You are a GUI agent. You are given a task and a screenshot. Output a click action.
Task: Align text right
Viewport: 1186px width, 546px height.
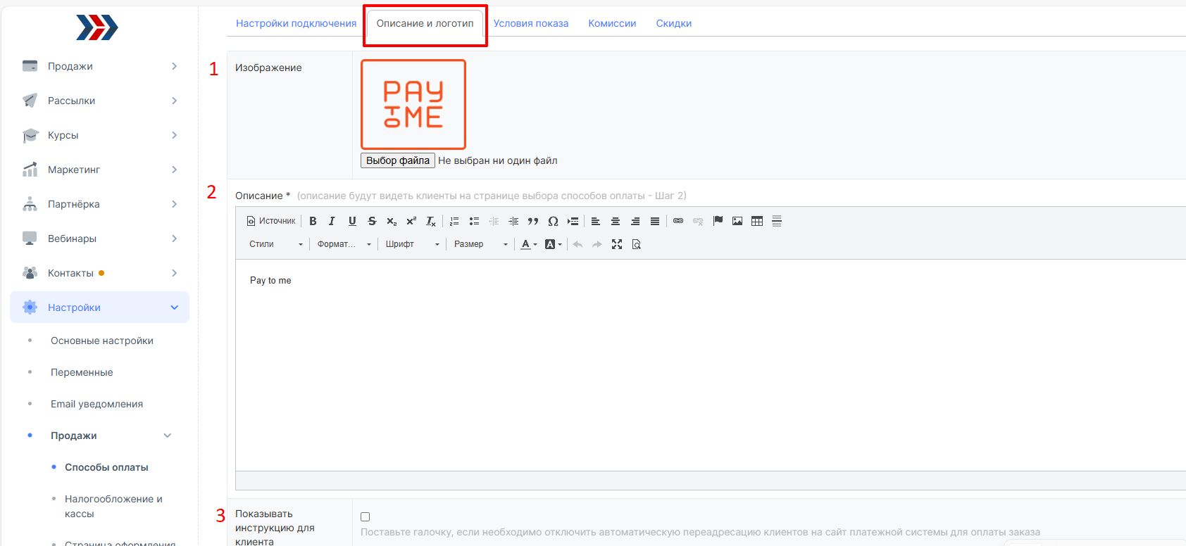(635, 221)
